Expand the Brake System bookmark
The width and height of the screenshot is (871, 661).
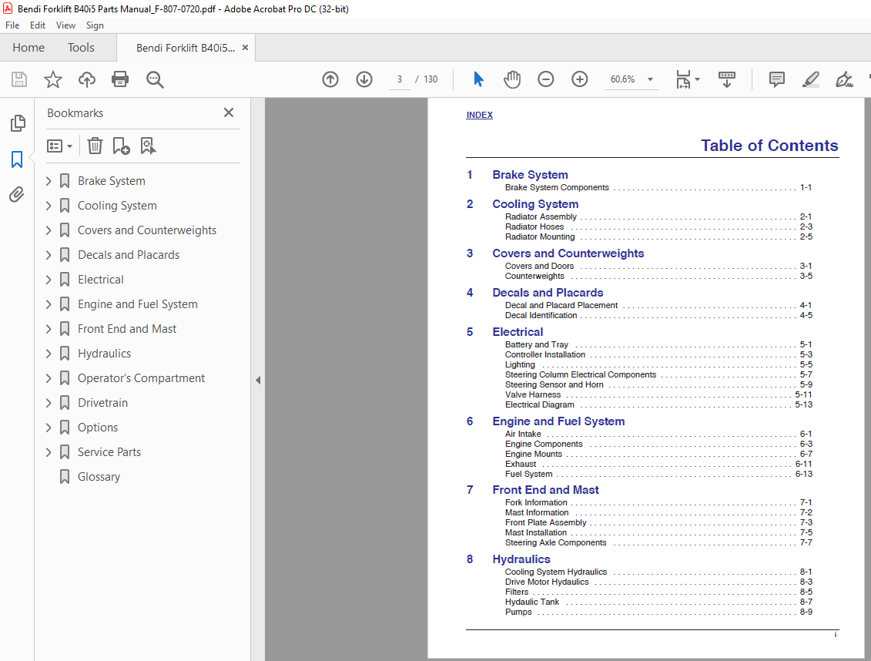[49, 181]
